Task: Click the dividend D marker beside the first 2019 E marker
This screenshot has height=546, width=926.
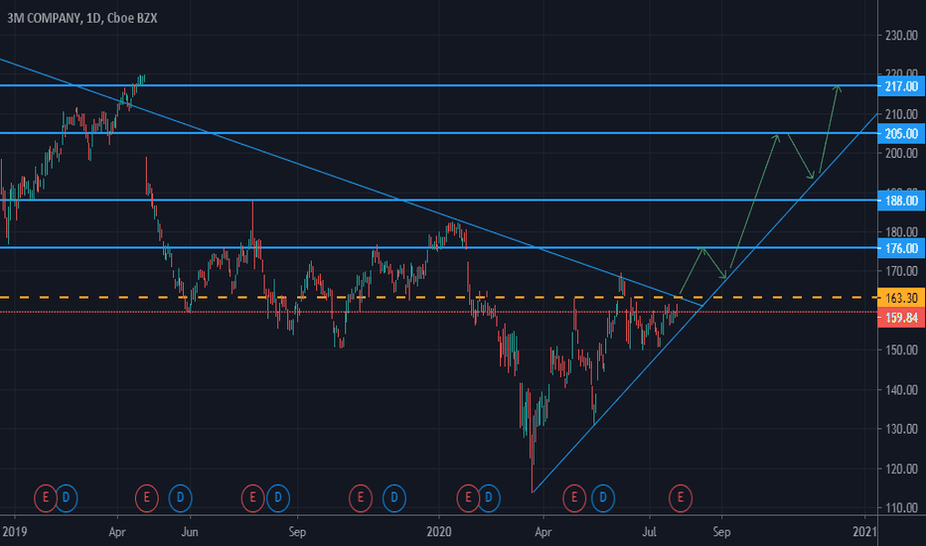Action: click(x=67, y=498)
